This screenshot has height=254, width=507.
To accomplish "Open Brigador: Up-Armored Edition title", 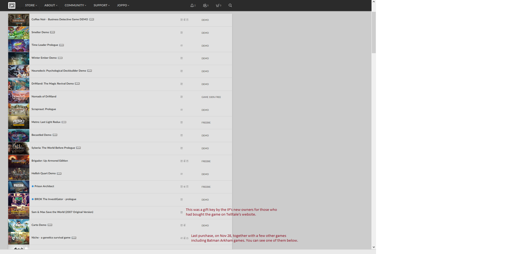I will point(50,161).
